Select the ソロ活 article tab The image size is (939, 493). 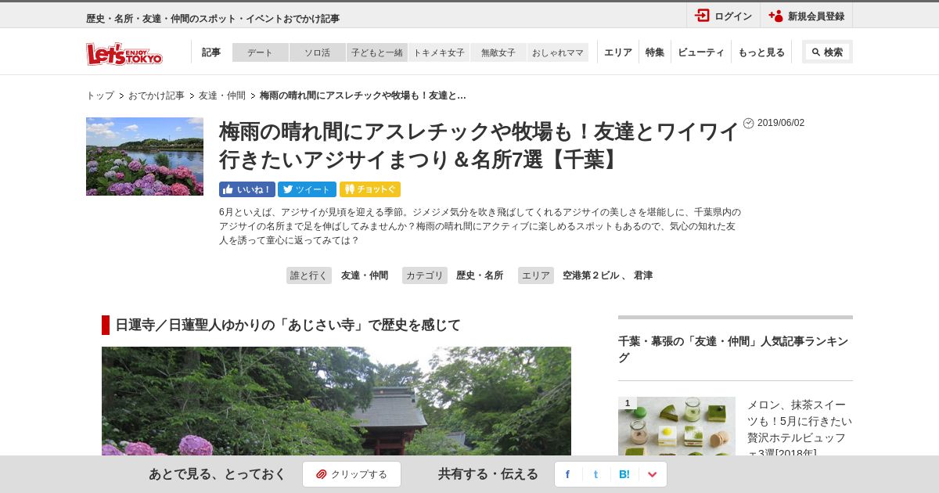(318, 52)
